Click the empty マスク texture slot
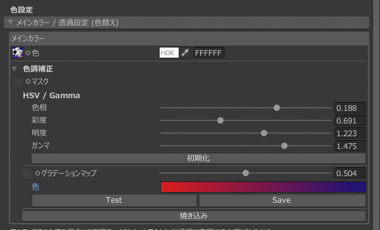 coord(18,82)
